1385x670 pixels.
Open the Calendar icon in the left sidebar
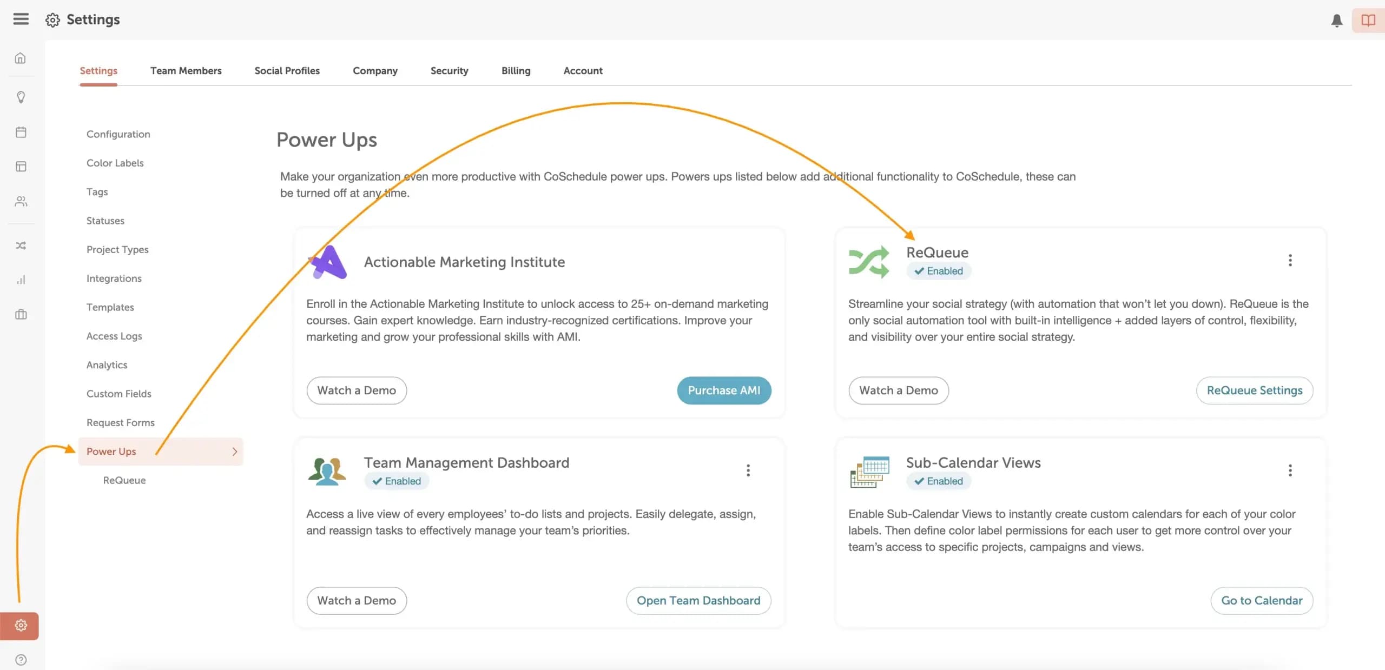point(21,132)
